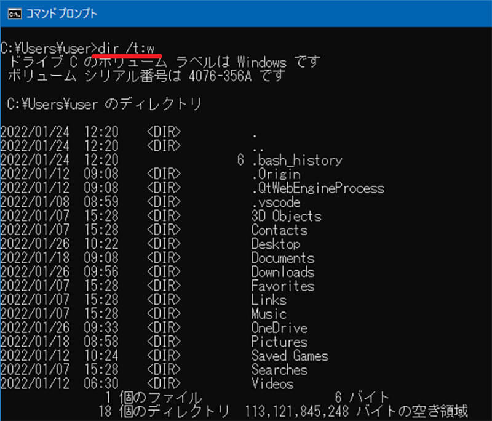The width and height of the screenshot is (492, 421).
Task: Click the .Origin directory entry
Action: pyautogui.click(x=278, y=175)
